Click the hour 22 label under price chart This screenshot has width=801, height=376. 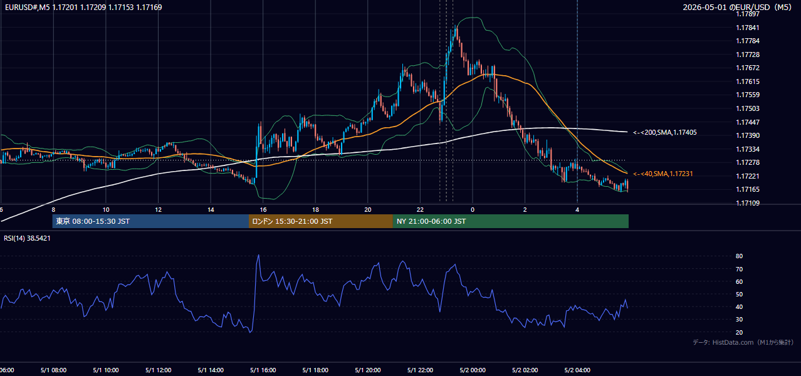pos(420,209)
